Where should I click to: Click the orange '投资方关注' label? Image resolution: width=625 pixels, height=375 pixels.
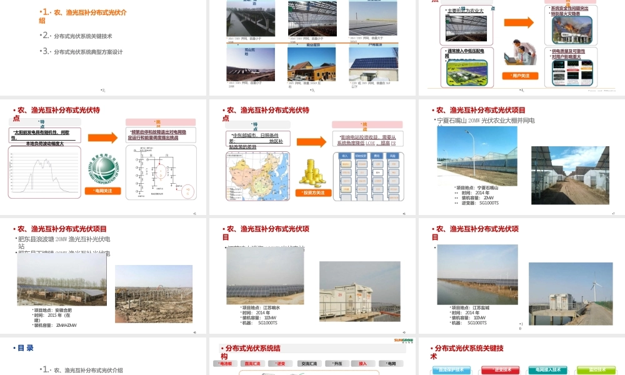[x=314, y=193]
